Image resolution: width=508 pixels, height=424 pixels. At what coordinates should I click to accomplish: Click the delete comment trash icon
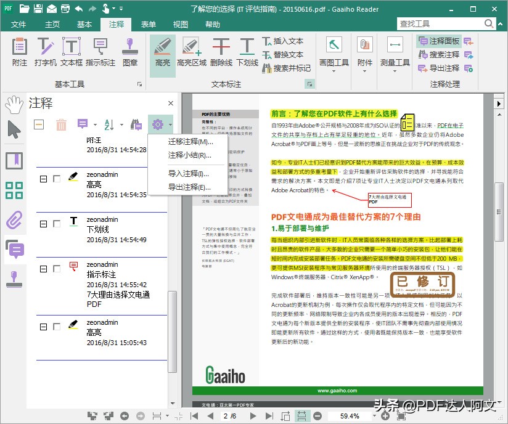(x=61, y=124)
